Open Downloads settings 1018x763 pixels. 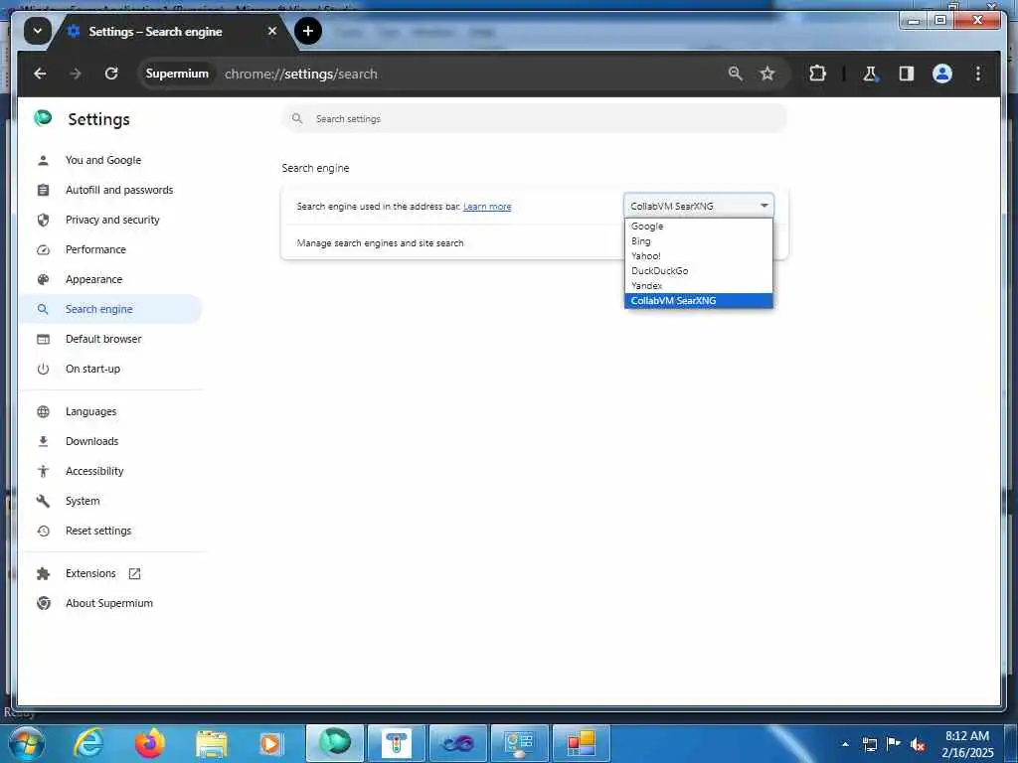pos(91,441)
